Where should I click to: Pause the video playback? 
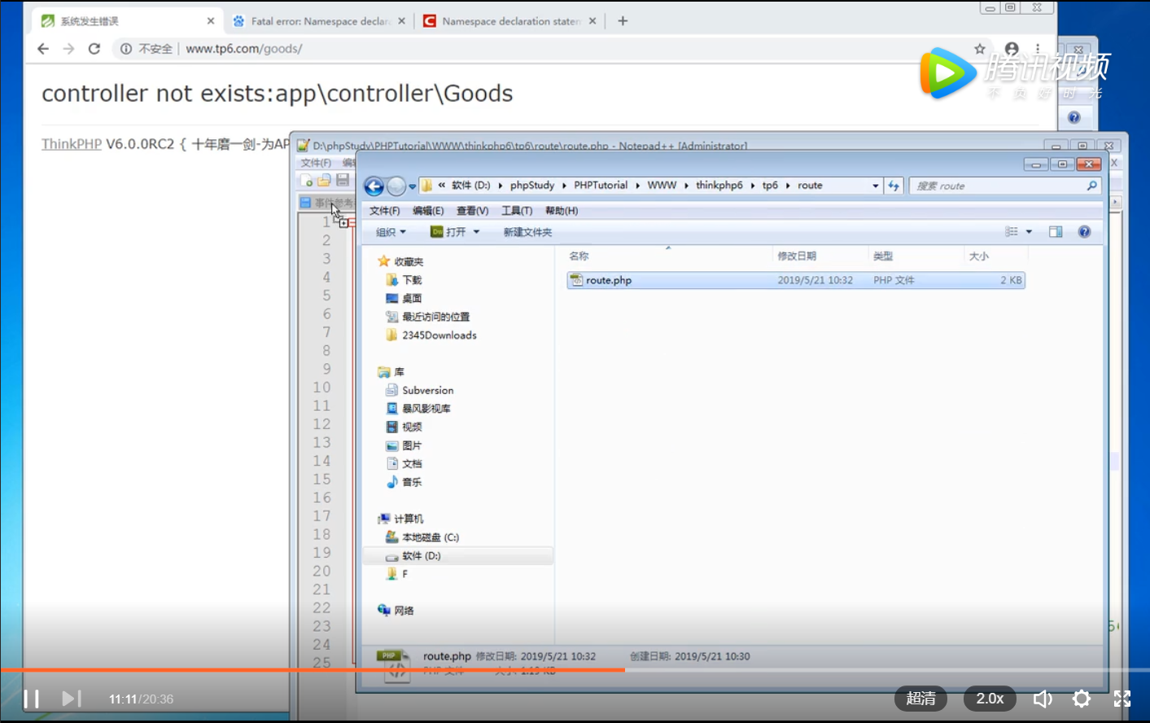(x=31, y=699)
